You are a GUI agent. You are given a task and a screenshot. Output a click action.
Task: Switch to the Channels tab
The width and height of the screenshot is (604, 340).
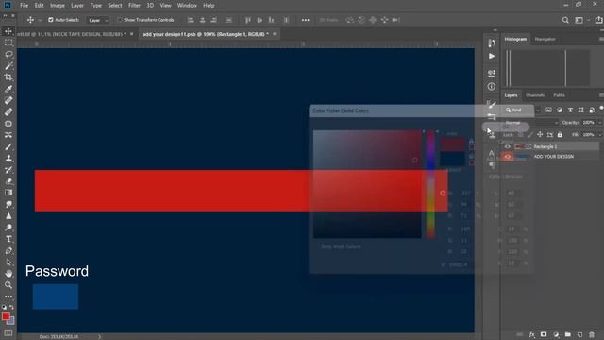pyautogui.click(x=535, y=95)
